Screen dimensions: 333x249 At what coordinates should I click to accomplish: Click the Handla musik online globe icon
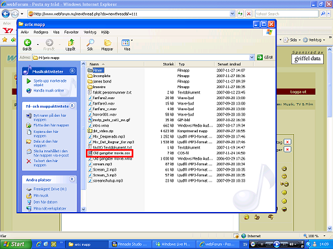[x=29, y=91]
